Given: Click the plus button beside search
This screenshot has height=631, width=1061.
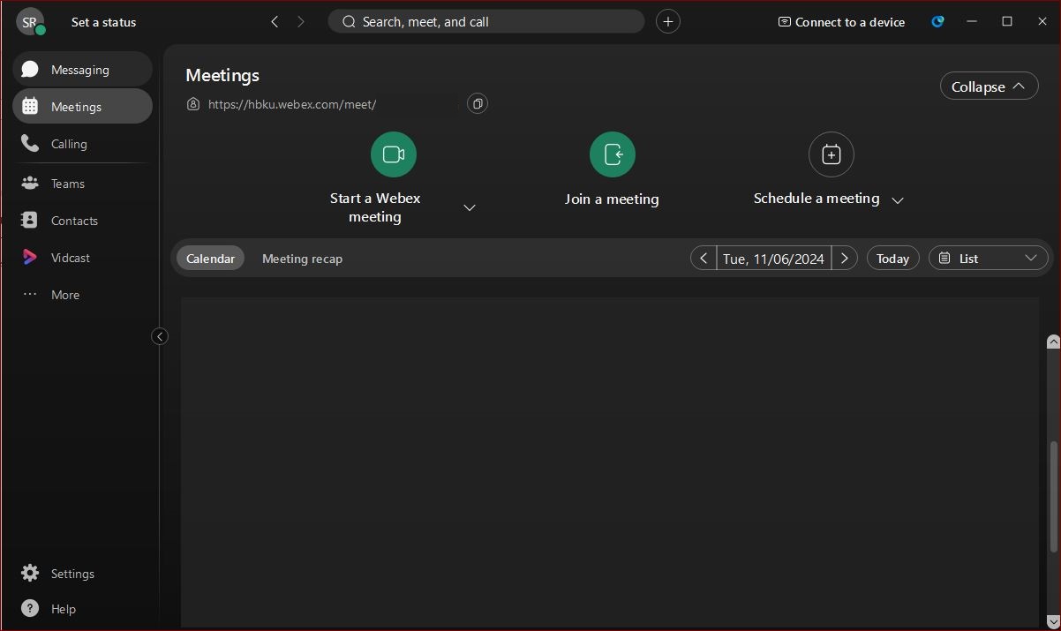Looking at the screenshot, I should (x=668, y=21).
